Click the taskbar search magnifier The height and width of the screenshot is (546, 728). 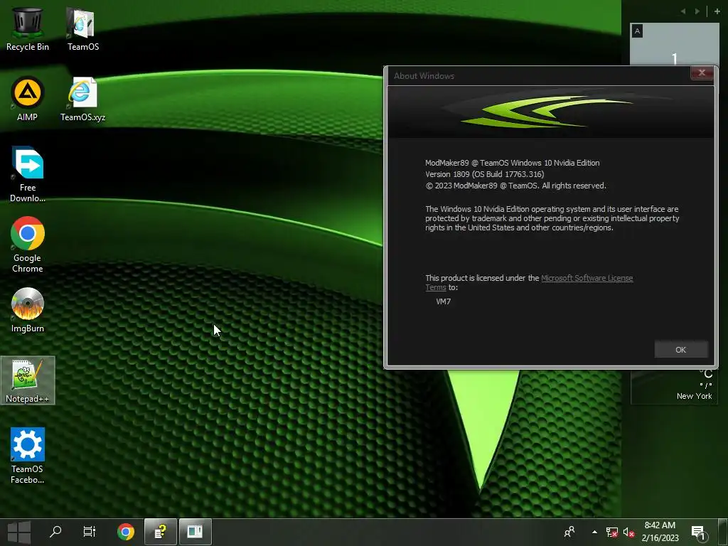click(x=55, y=532)
